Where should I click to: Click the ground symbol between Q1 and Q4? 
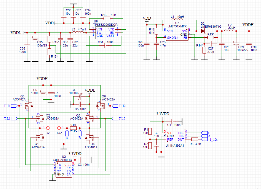tap(64, 147)
